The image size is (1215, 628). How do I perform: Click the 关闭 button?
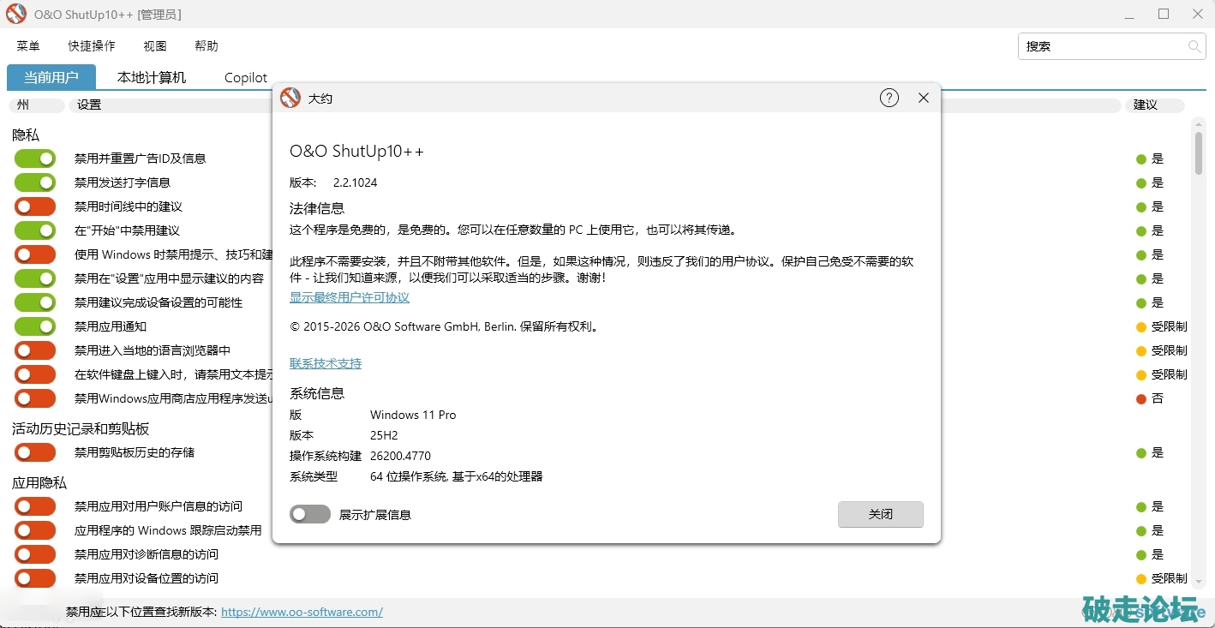pos(880,514)
